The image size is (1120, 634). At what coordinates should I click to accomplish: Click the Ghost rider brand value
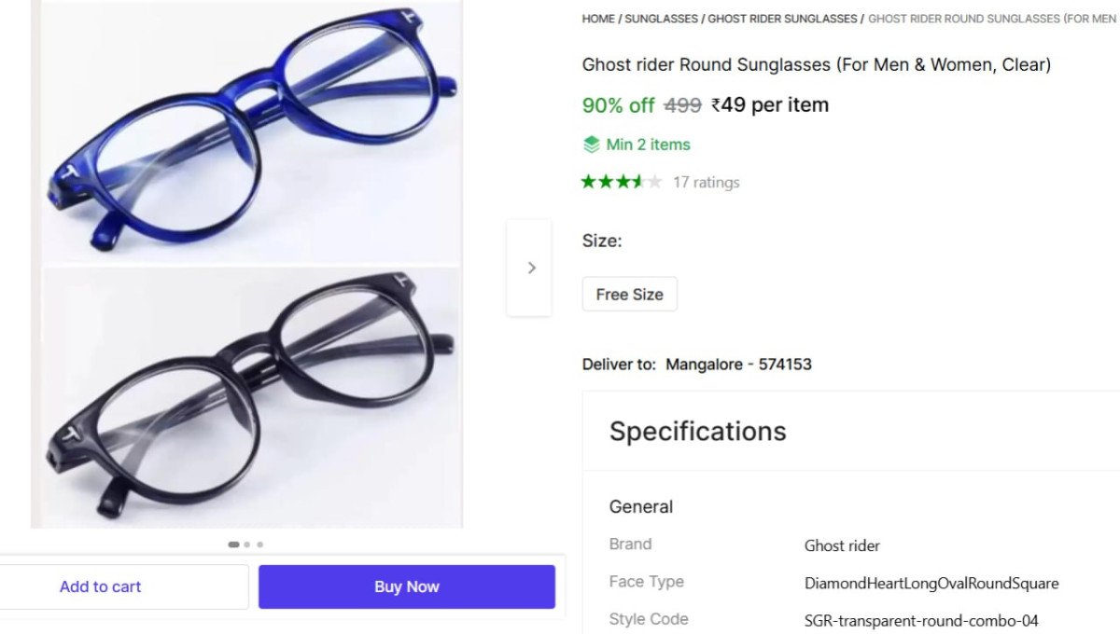click(x=842, y=545)
